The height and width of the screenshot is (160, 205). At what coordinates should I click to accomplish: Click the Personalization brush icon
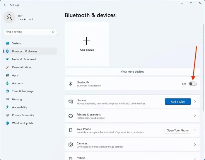[7, 67]
